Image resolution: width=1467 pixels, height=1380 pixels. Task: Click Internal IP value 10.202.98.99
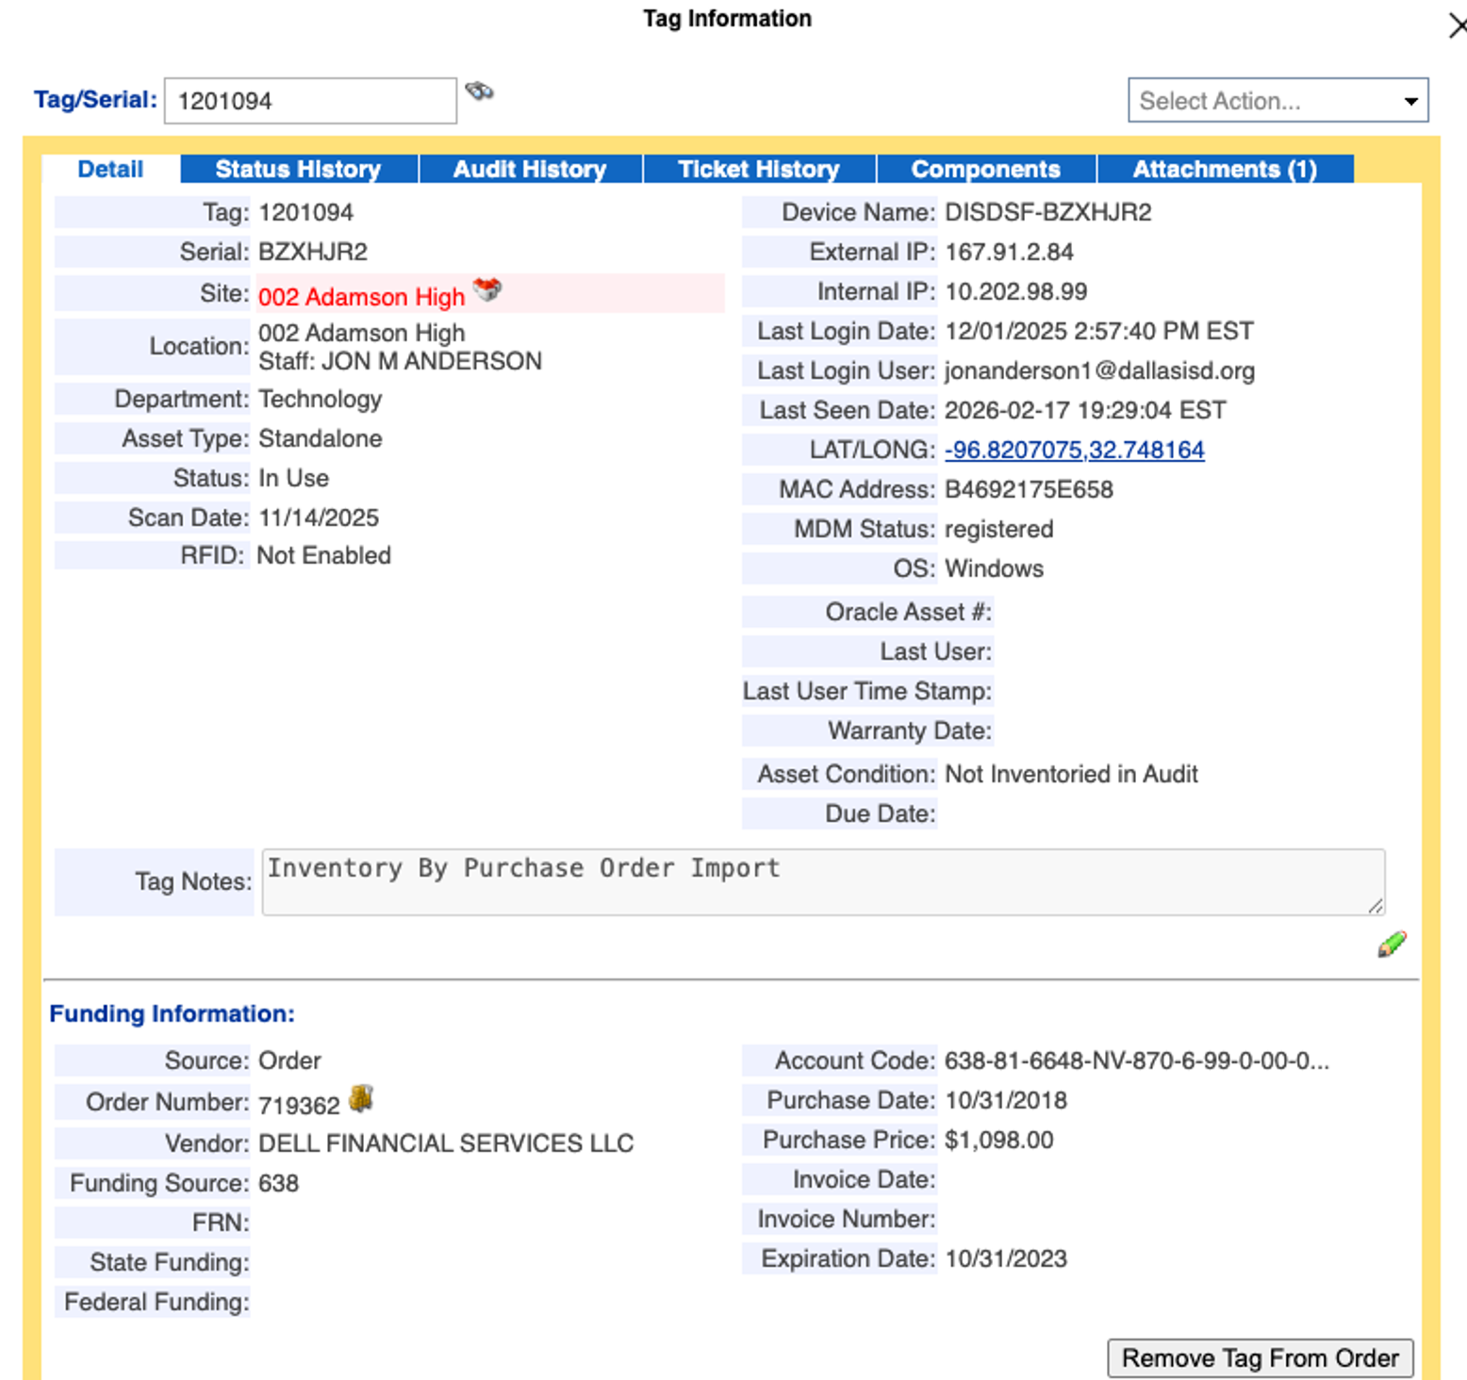(1015, 291)
